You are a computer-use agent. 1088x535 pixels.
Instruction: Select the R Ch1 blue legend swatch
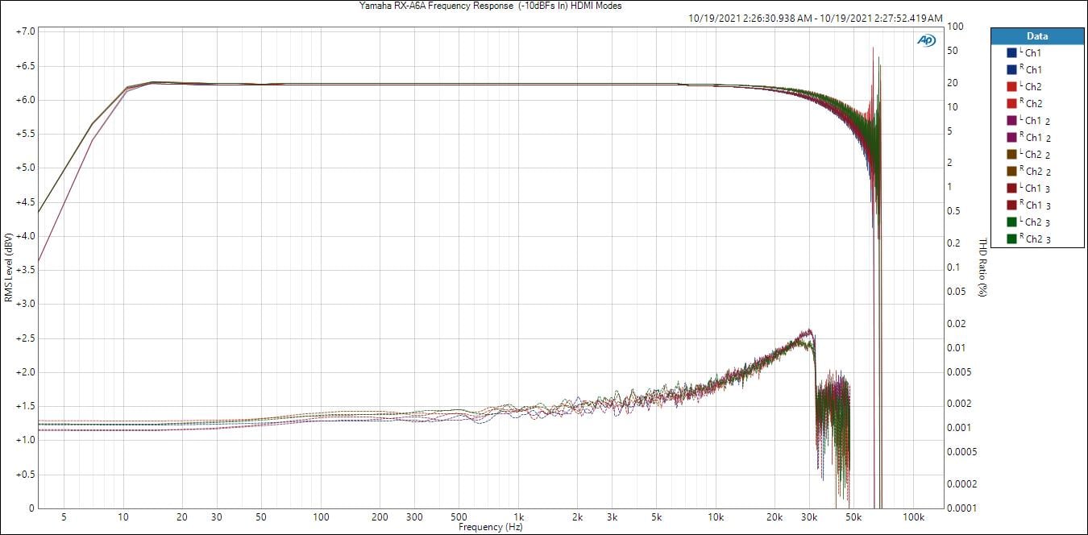tap(1011, 70)
